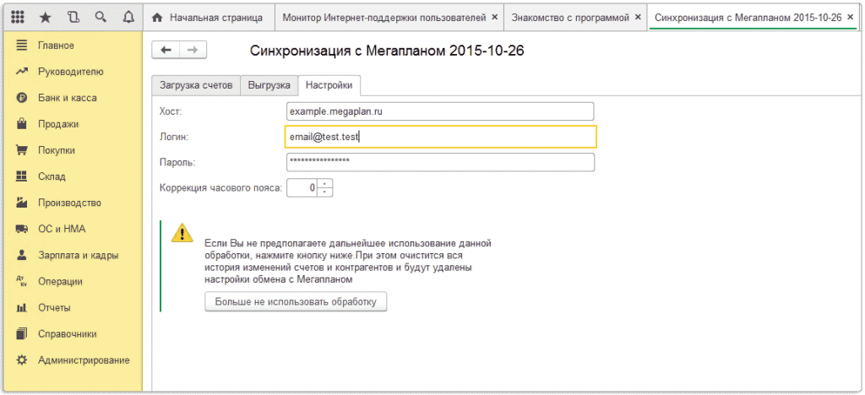Switch to Загрузка счетов tab
This screenshot has height=395, width=865.
coord(196,85)
